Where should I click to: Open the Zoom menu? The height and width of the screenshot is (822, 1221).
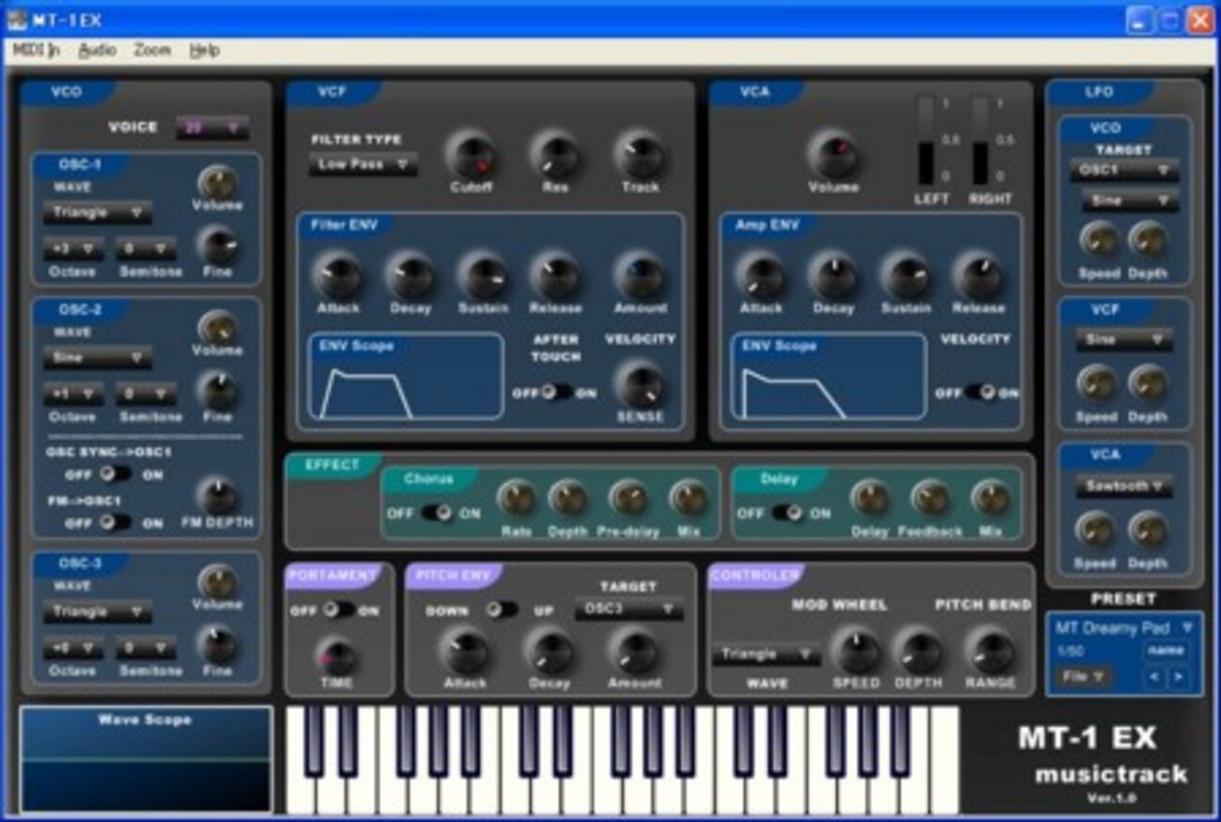coord(152,50)
